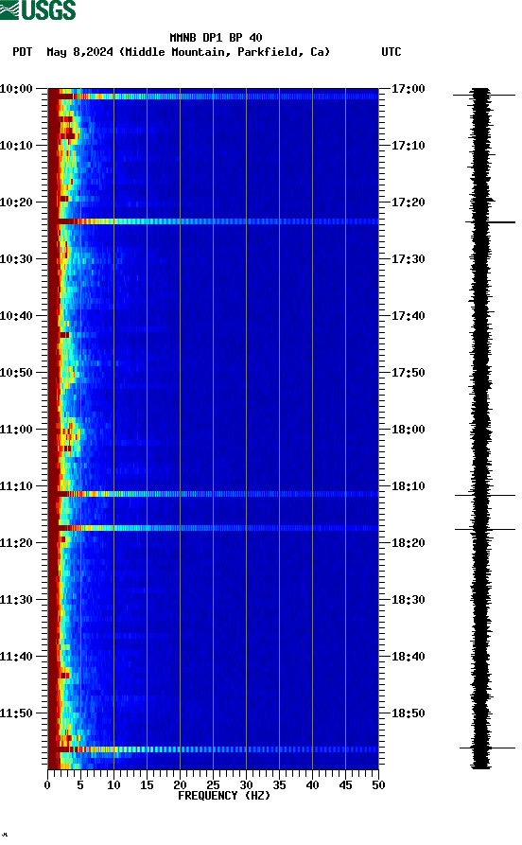This screenshot has width=522, height=845.
Task: Click the '10:40' PDT time label
Action: [16, 316]
